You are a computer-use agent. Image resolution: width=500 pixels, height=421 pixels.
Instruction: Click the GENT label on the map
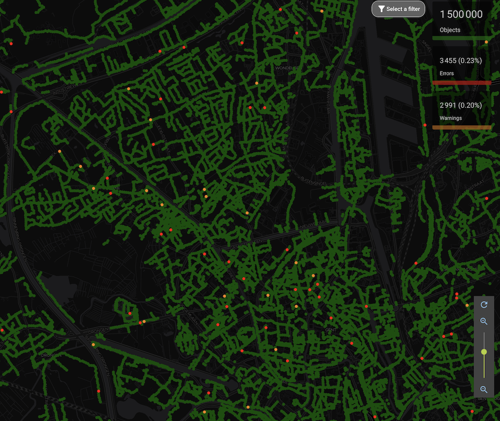click(x=331, y=330)
